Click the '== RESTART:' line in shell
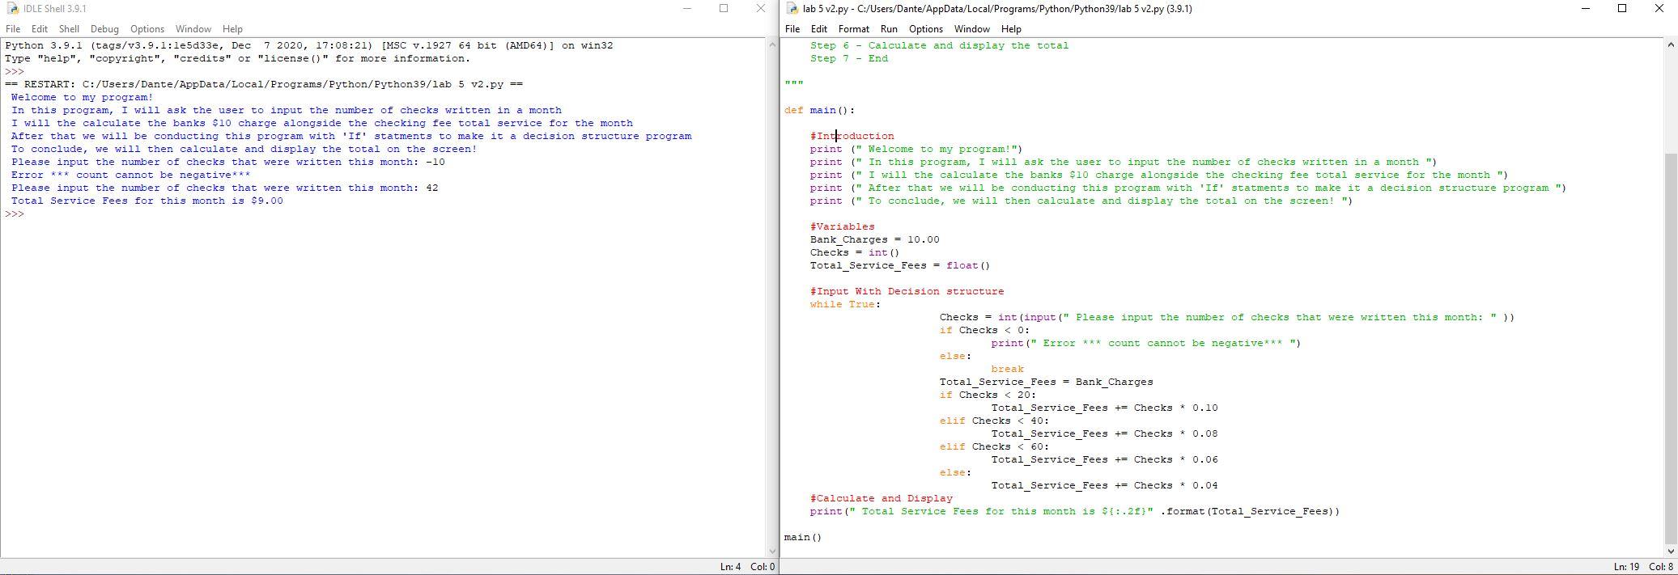The image size is (1678, 575). coord(264,84)
